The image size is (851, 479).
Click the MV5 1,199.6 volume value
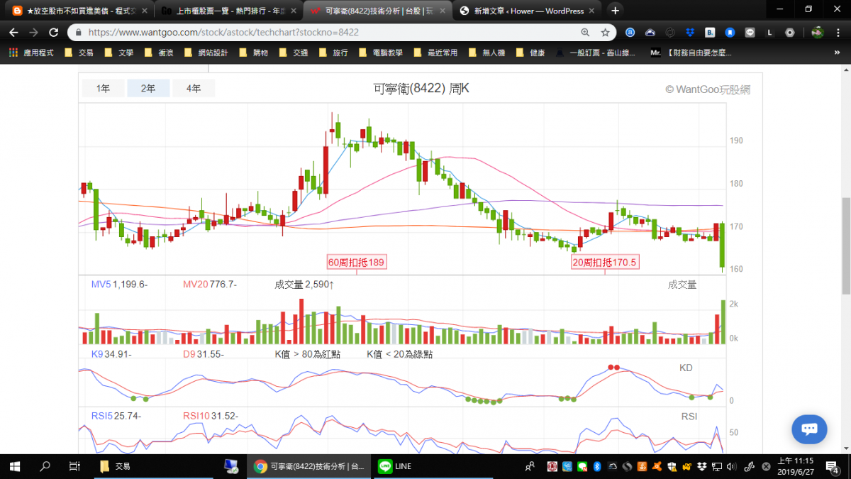(119, 285)
